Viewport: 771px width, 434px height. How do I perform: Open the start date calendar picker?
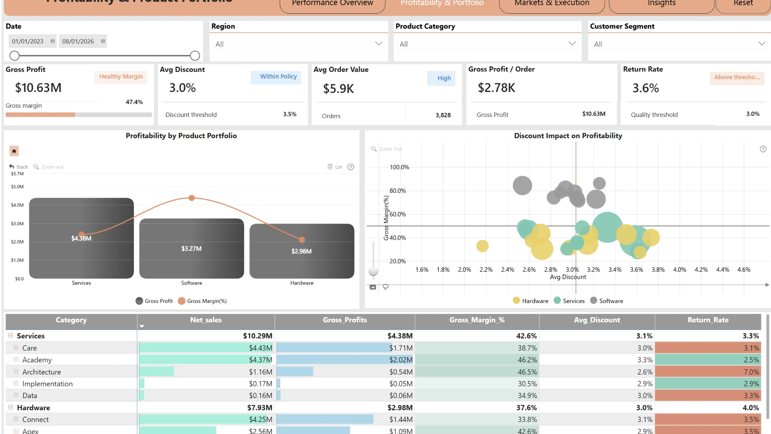click(x=53, y=41)
